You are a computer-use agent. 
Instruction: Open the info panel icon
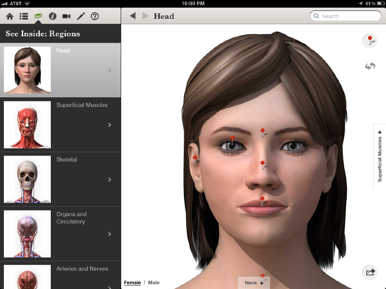[x=52, y=16]
